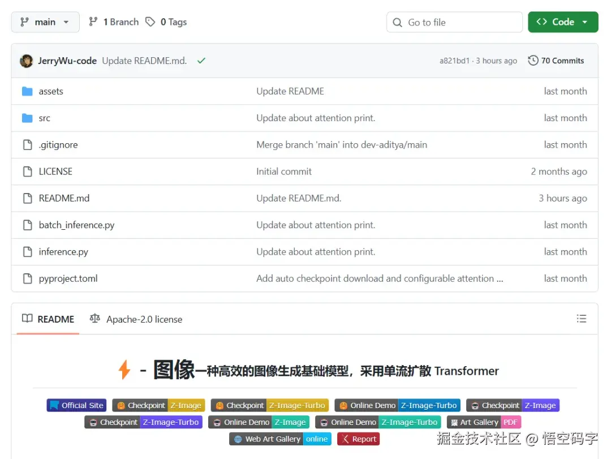Open the green Online Demo Z-Image-Turbo badge
This screenshot has width=611, height=459.
pyautogui.click(x=378, y=422)
